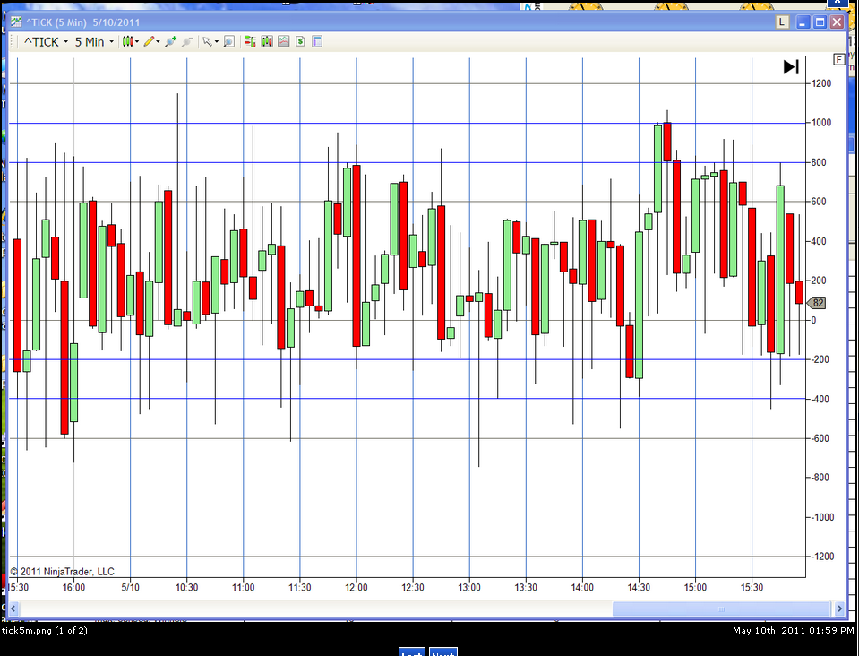Click the 10:30 time axis label
Screen dimensions: 859x656
(187, 588)
